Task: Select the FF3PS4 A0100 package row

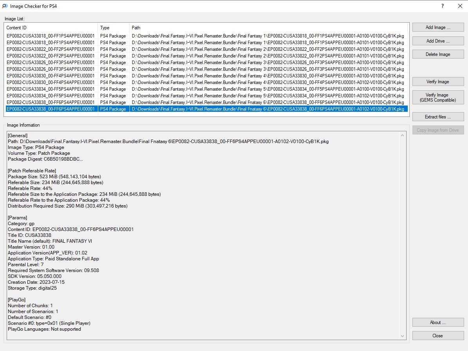Action: (207, 62)
